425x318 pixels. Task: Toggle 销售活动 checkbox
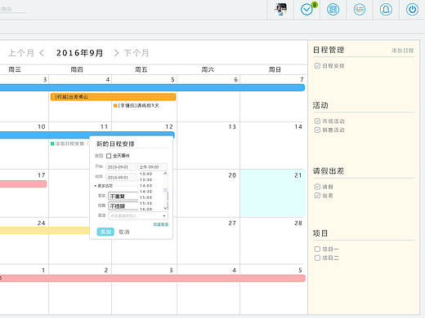click(317, 130)
